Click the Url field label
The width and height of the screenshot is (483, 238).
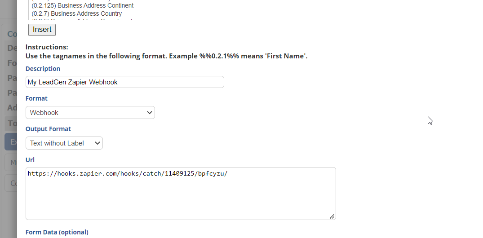tap(30, 160)
